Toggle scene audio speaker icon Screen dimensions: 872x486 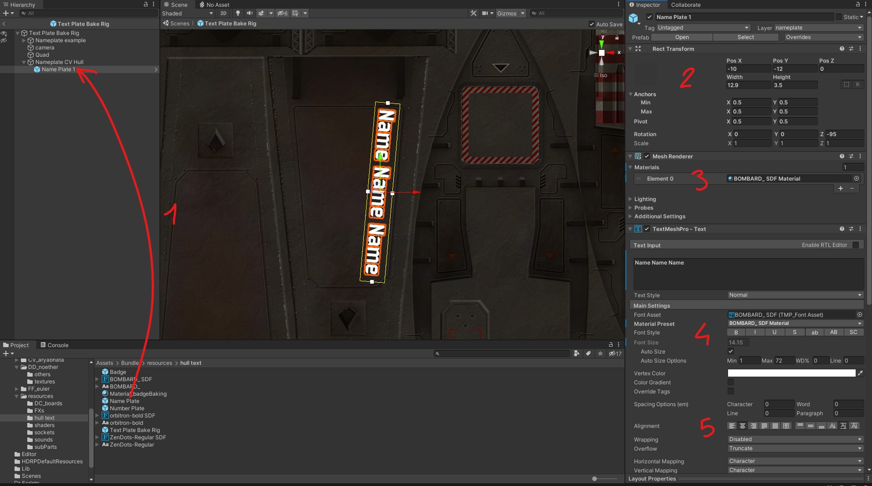[x=249, y=13]
